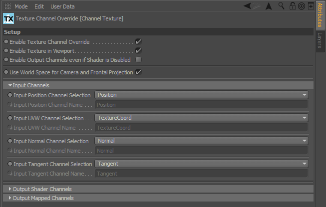Click keyframe dot for Use World Space
Image resolution: width=326 pixels, height=207 pixels.
coord(6,72)
